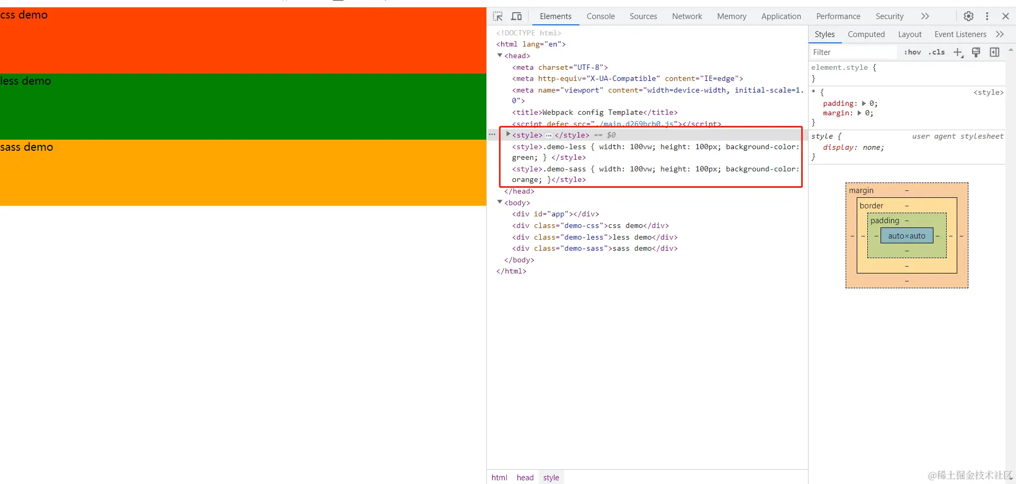Select the .demo-sass style node
The width and height of the screenshot is (1016, 484).
point(656,174)
